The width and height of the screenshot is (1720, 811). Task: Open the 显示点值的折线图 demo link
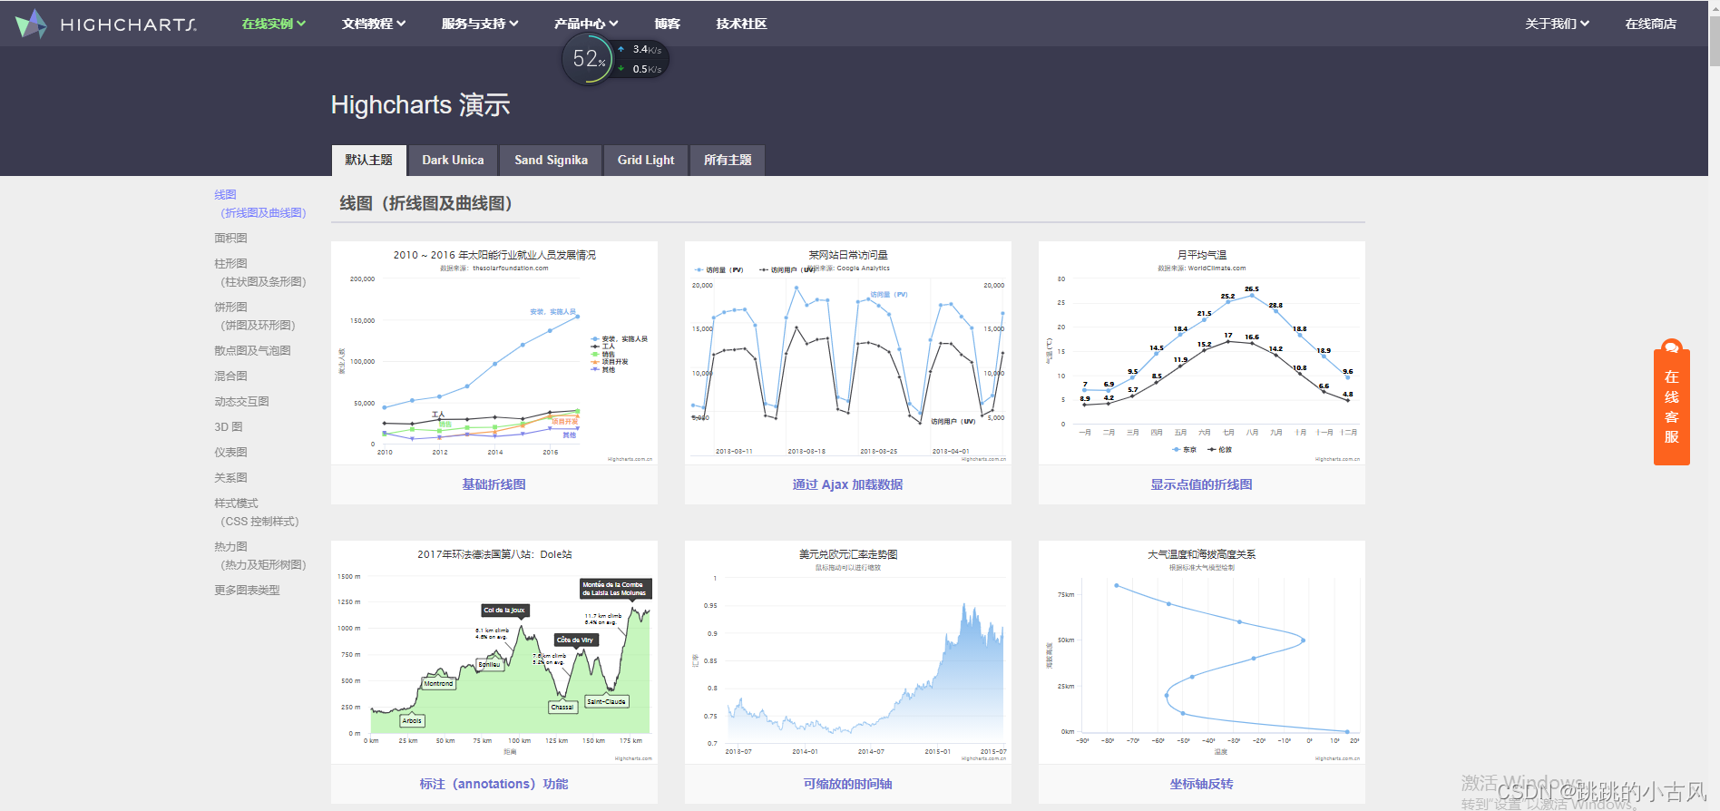pyautogui.click(x=1202, y=484)
